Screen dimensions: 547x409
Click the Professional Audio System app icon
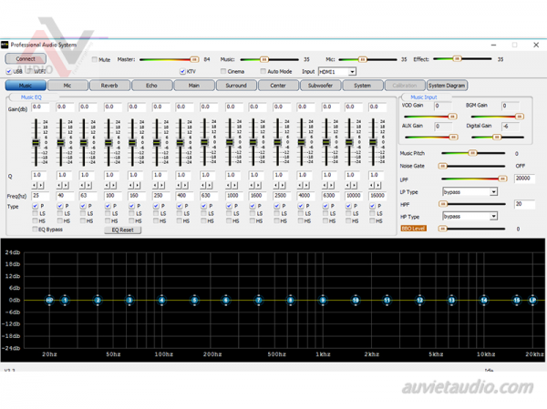coord(5,45)
